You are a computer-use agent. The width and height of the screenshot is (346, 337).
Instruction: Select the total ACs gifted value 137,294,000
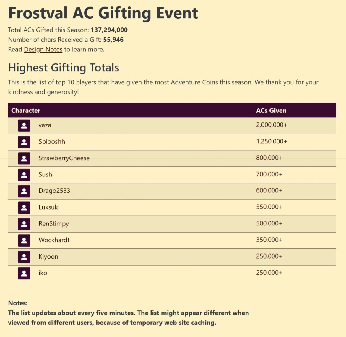click(x=109, y=30)
